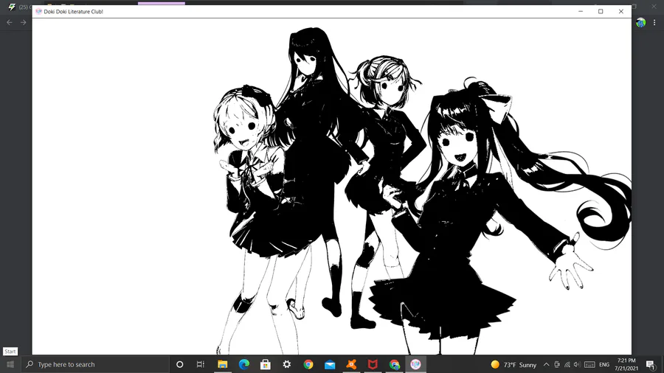This screenshot has height=373, width=664.
Task: Open the notification Action Center icon
Action: point(651,364)
